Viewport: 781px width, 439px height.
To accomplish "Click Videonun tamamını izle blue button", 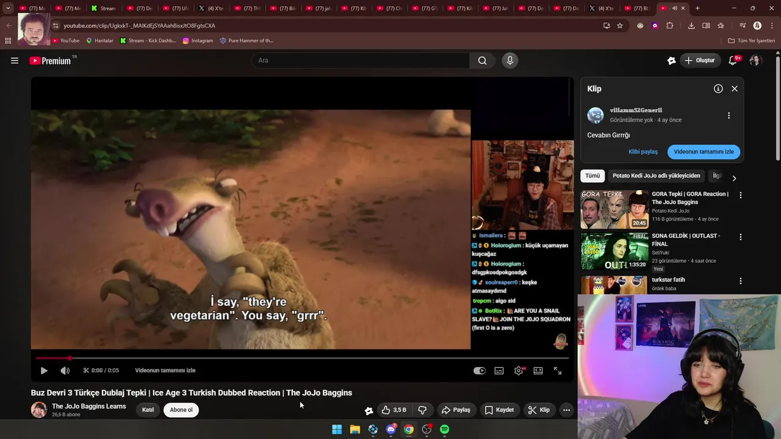I will pyautogui.click(x=704, y=152).
